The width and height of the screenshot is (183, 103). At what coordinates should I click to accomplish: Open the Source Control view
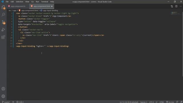(x=3, y=22)
